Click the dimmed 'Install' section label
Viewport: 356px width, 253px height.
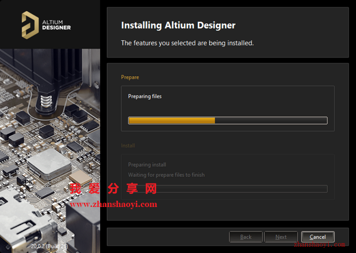pos(128,145)
